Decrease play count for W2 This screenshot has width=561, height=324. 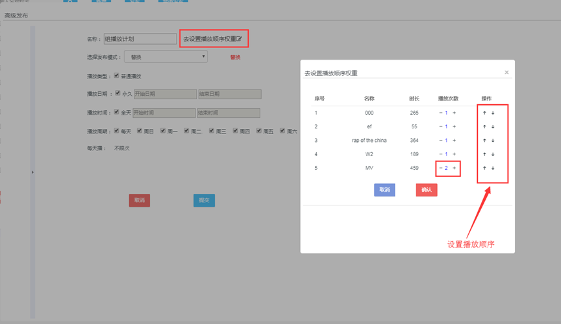pyautogui.click(x=440, y=154)
